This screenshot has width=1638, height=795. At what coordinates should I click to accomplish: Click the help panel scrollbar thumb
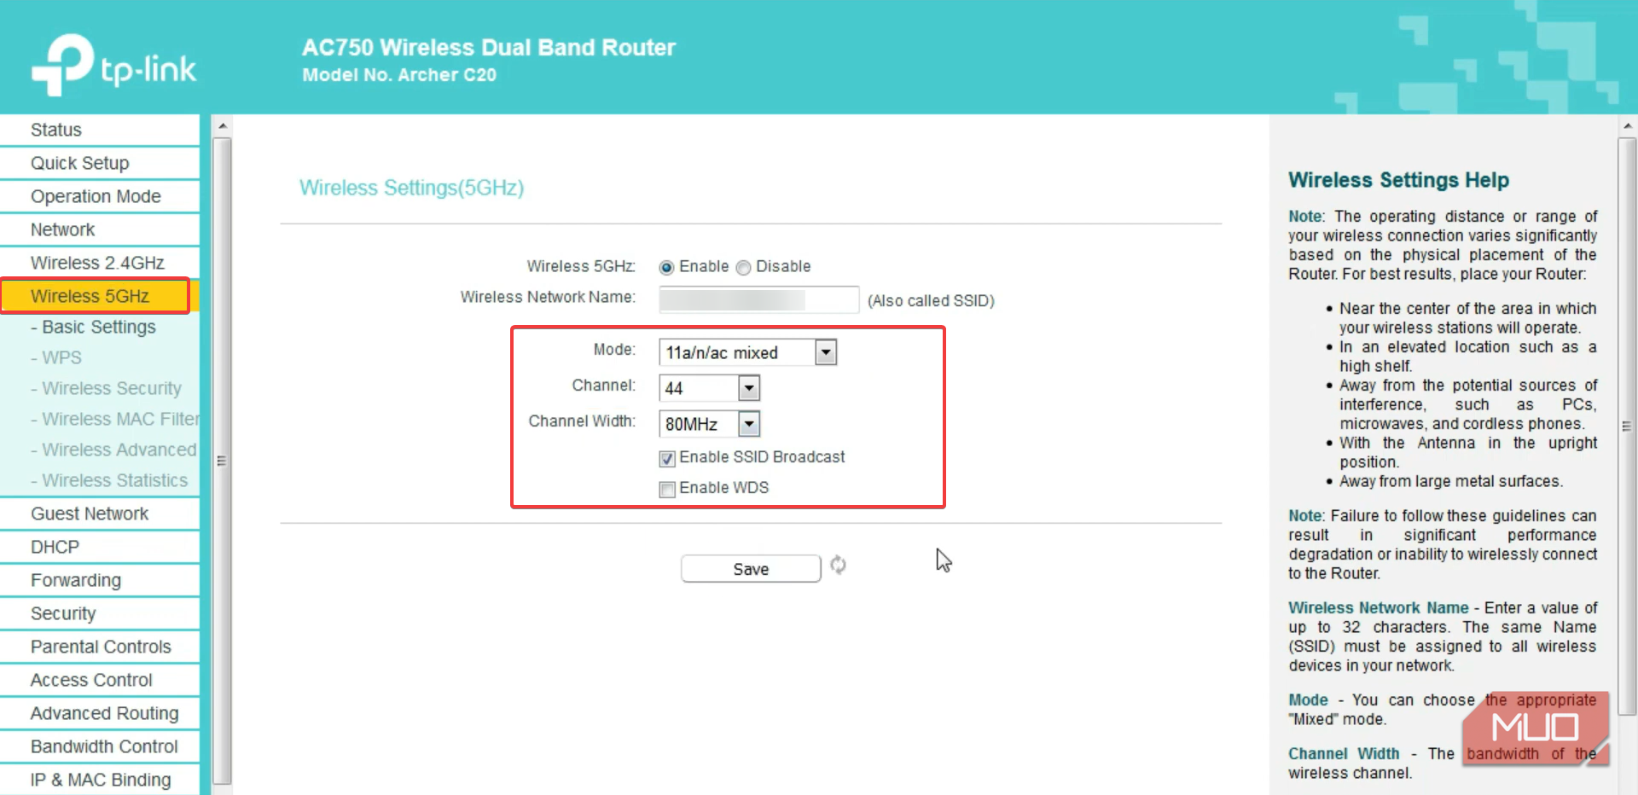[x=1627, y=426]
